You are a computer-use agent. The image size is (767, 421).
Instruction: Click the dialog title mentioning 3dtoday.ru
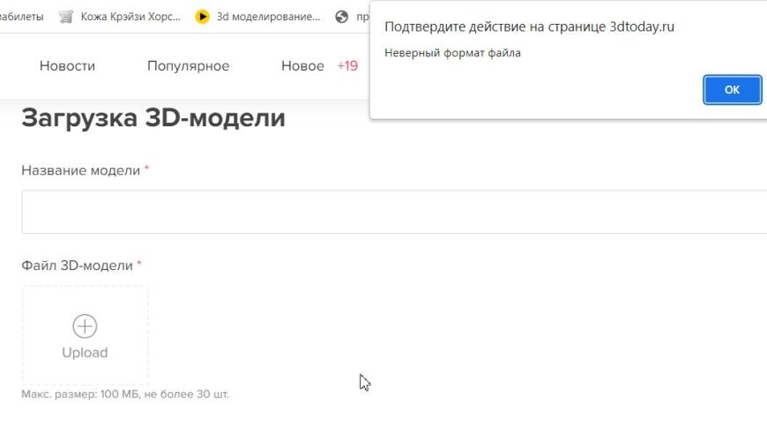coord(529,26)
